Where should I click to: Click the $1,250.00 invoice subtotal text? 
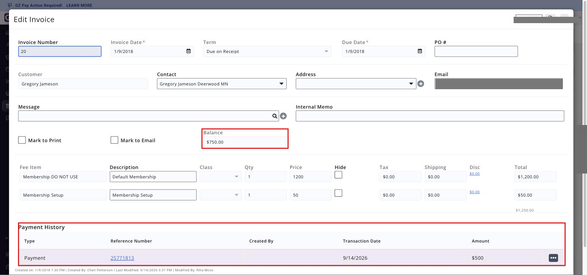pos(525,210)
